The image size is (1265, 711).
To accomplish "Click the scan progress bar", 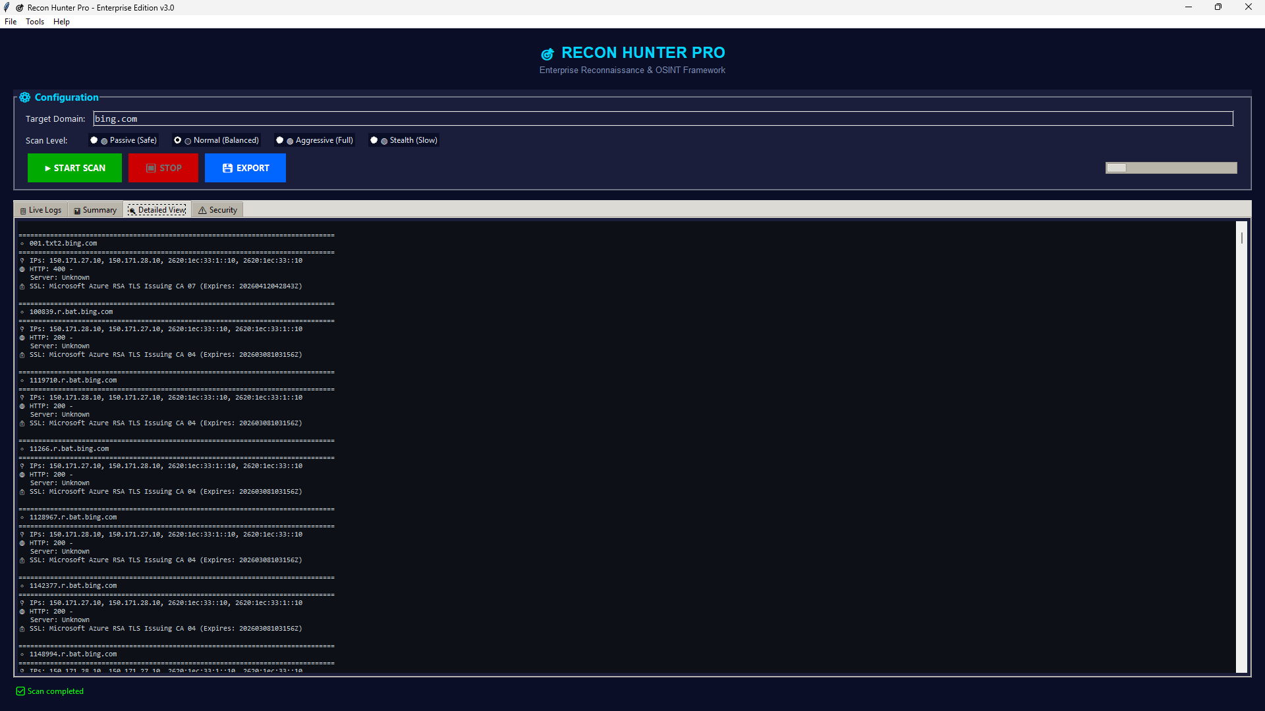I will point(1171,168).
